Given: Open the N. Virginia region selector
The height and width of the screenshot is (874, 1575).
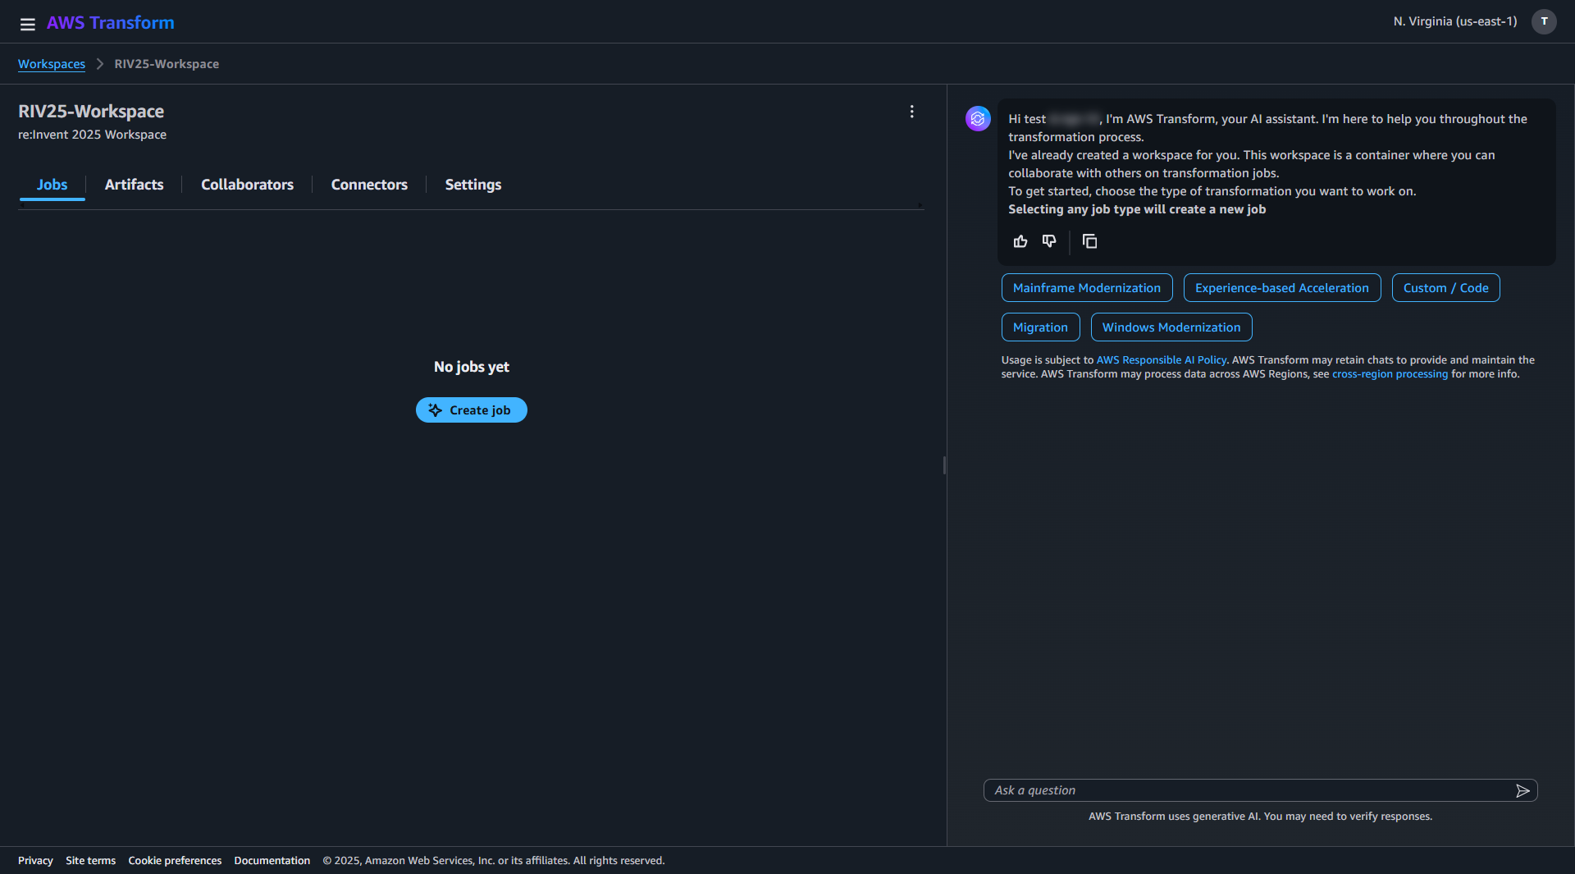Looking at the screenshot, I should point(1454,22).
